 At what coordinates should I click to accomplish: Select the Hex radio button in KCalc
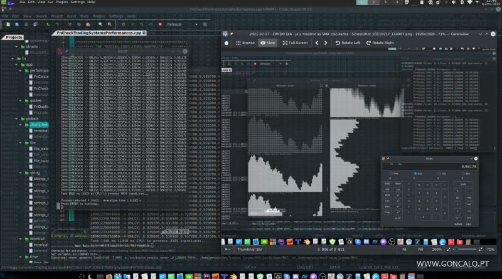coord(392,174)
